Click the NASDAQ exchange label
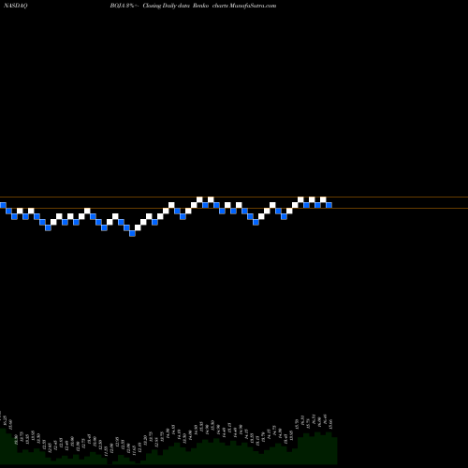Screen dimensions: 468x468 (16, 6)
